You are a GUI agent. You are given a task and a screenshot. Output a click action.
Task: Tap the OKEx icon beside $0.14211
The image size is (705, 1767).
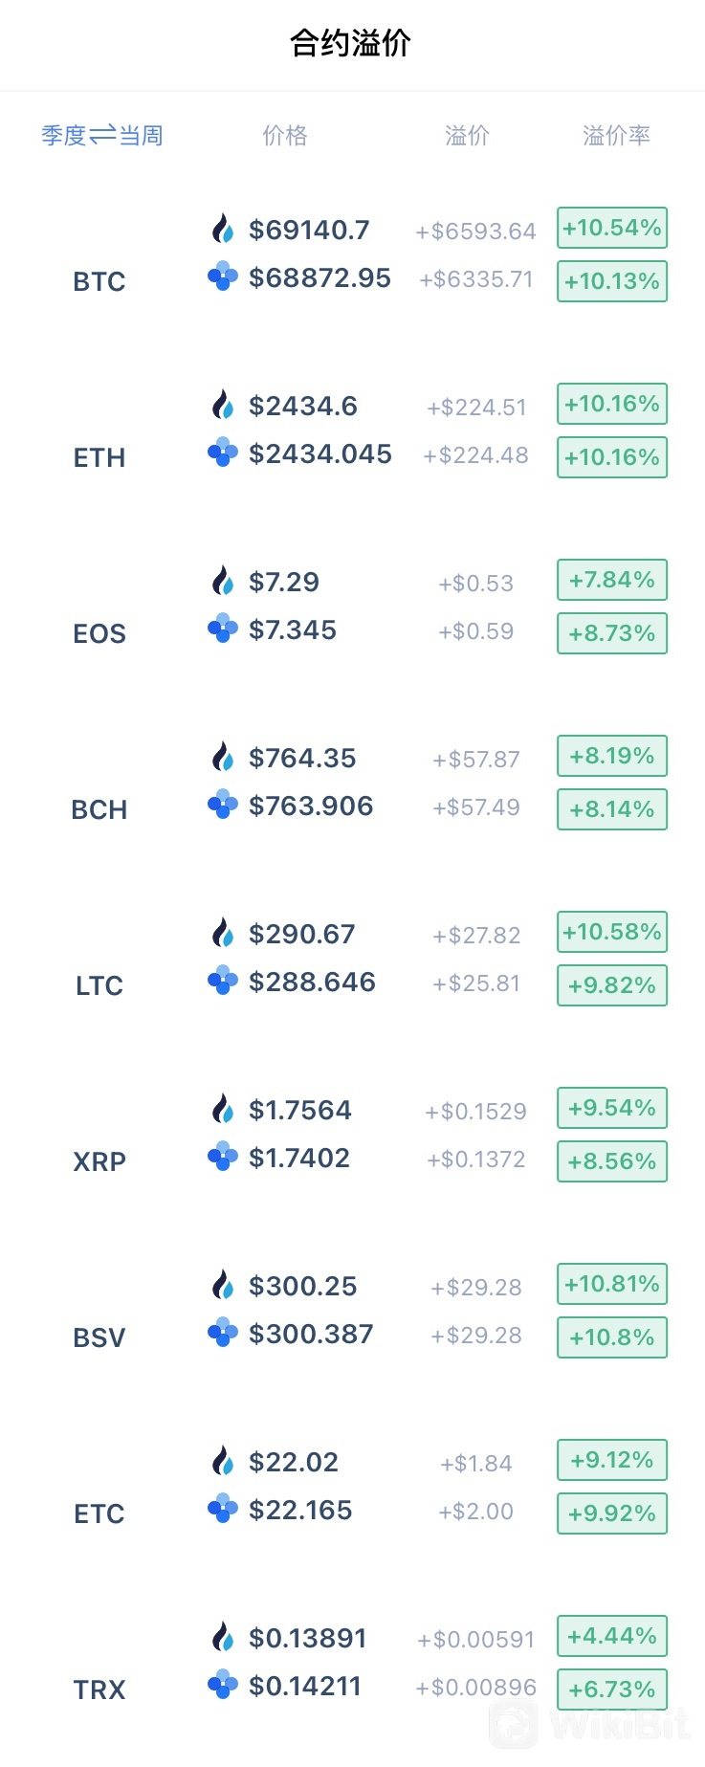[223, 1685]
